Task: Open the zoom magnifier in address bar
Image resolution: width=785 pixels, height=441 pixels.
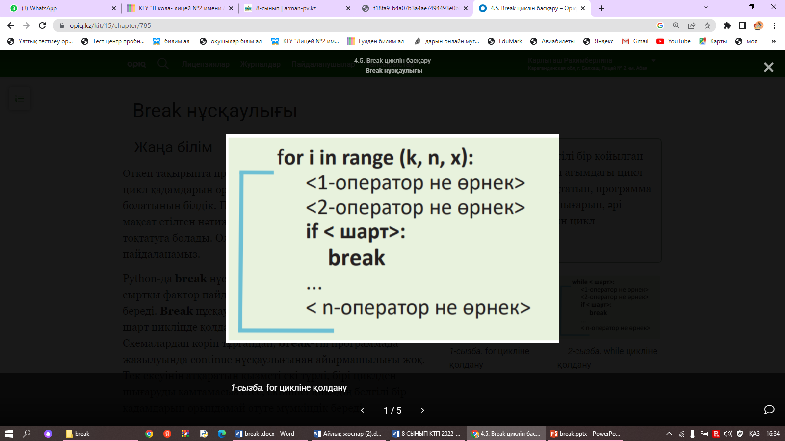Action: click(676, 25)
